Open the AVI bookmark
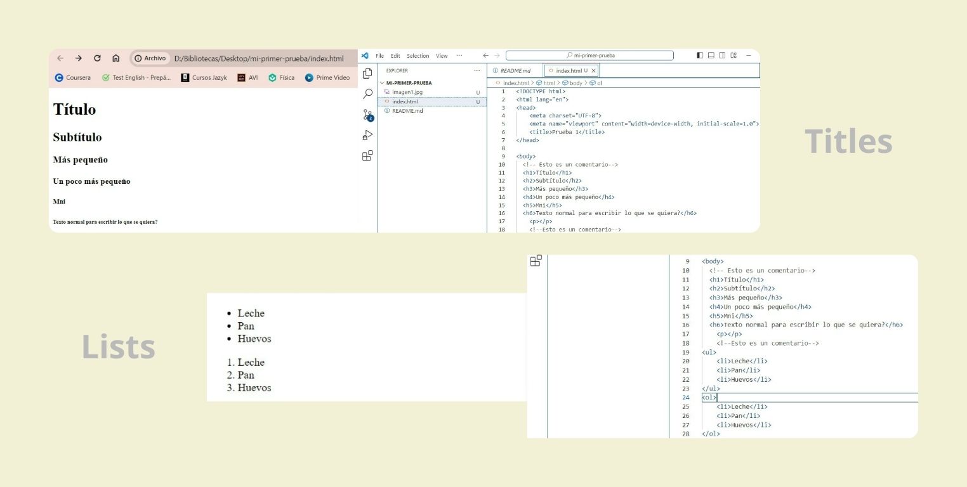Image resolution: width=967 pixels, height=487 pixels. (x=247, y=77)
